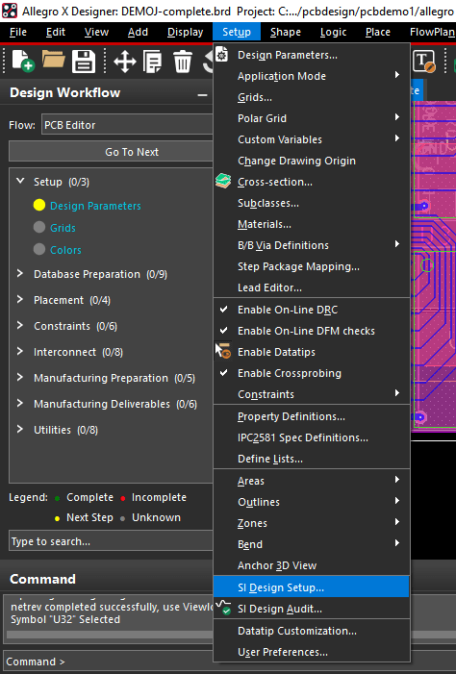Open the Outlines submenu
The image size is (456, 674).
coord(312,502)
